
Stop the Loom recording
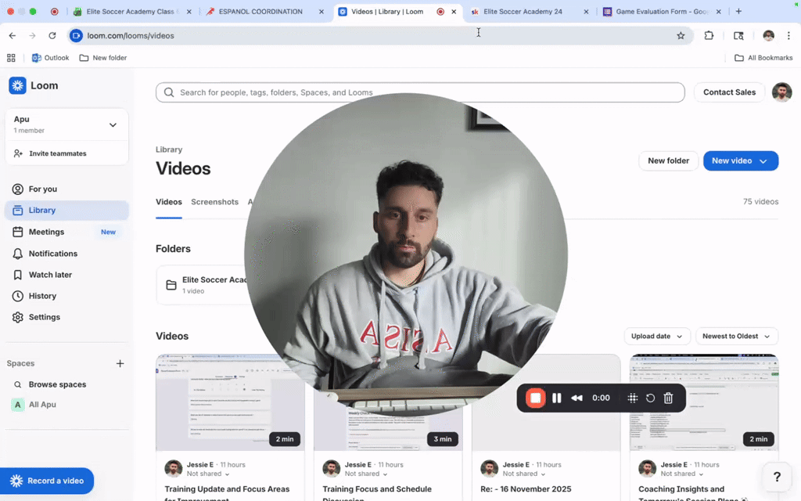point(535,398)
